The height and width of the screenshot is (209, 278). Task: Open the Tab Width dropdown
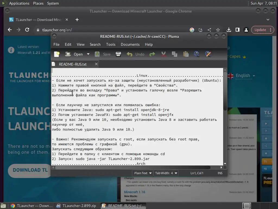pos(166,173)
